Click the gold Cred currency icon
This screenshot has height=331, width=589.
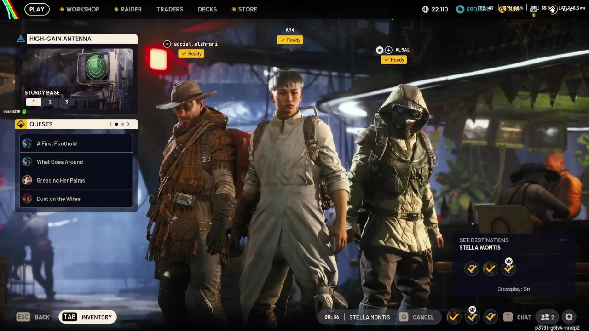502,9
